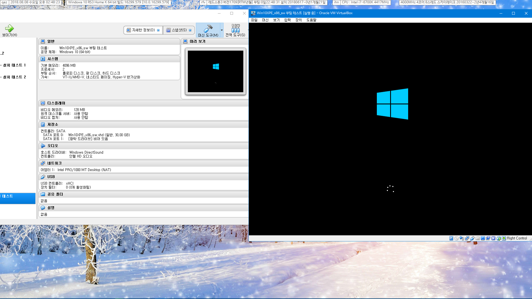Image resolution: width=532 pixels, height=299 pixels.
Task: Open the System (시스템) section header link
Action: (53, 59)
